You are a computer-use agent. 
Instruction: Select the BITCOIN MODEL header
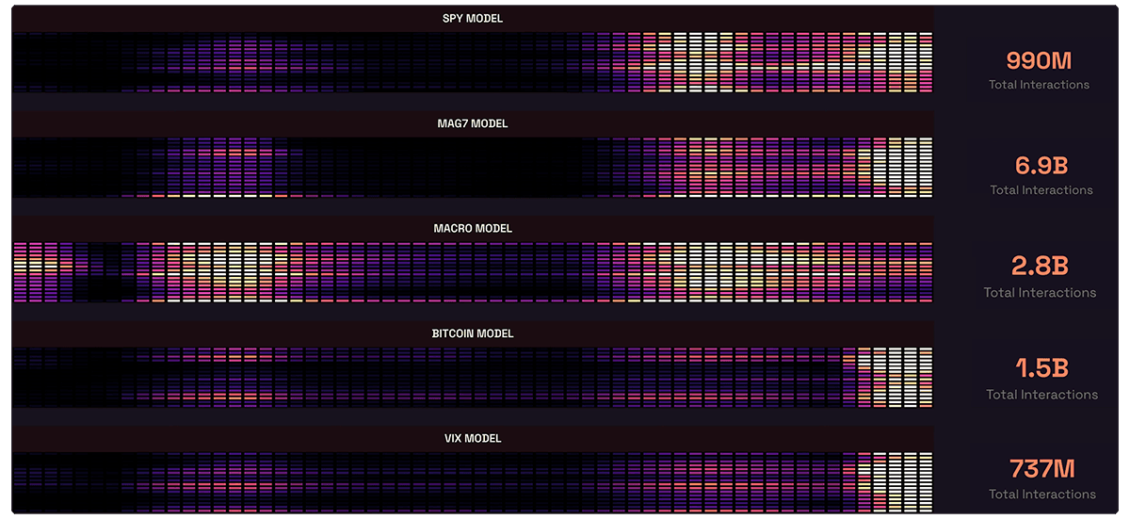(473, 333)
